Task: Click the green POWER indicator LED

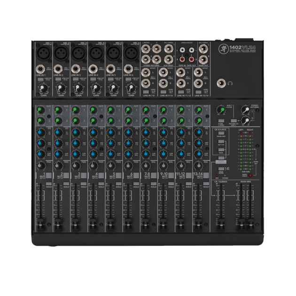Action: point(225,176)
